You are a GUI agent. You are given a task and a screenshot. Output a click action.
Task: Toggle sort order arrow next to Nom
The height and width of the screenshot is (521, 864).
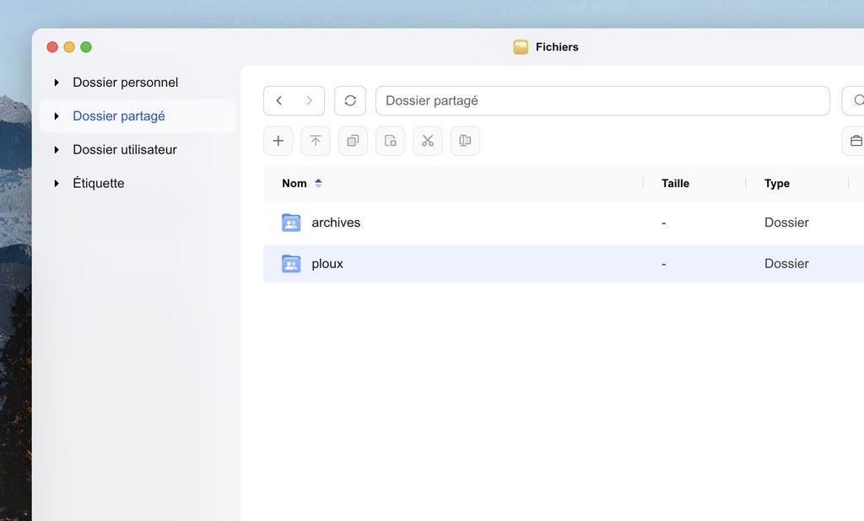click(318, 184)
